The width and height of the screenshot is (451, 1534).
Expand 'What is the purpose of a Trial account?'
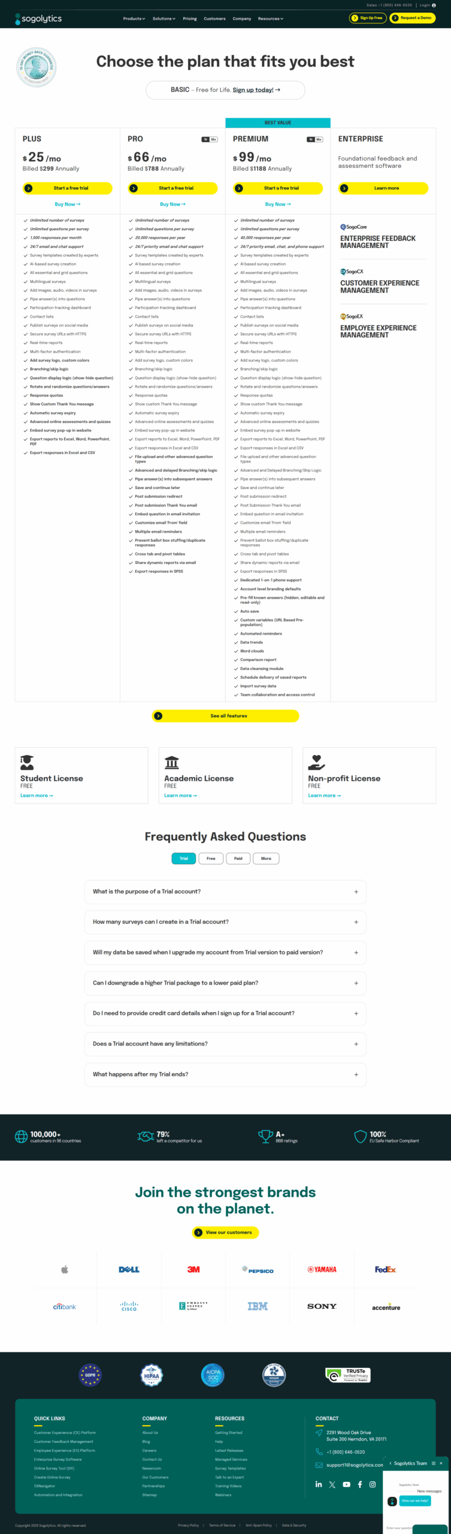[225, 892]
